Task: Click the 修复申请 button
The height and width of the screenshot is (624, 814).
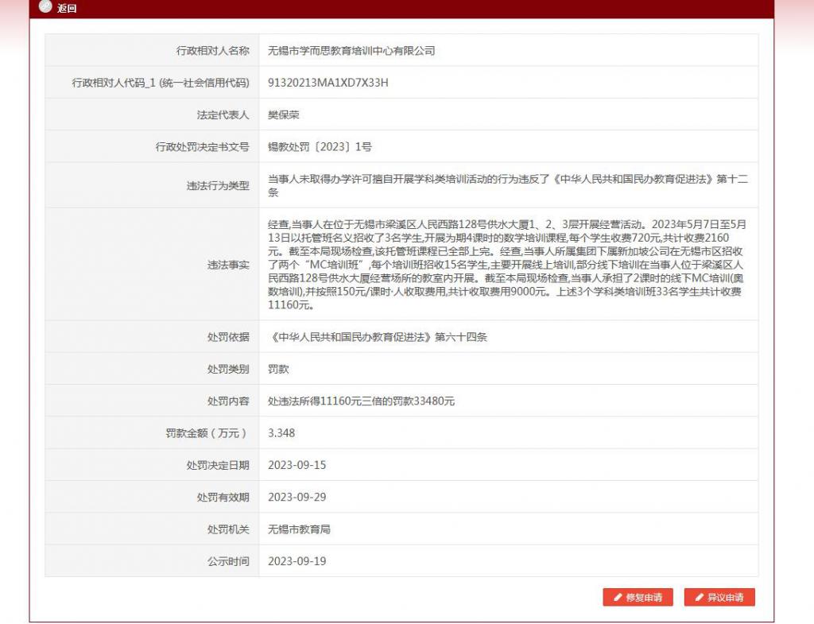Action: 638,597
